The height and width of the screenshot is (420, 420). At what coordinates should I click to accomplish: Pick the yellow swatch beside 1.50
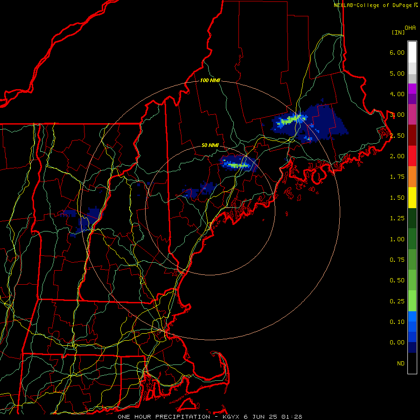(412, 197)
